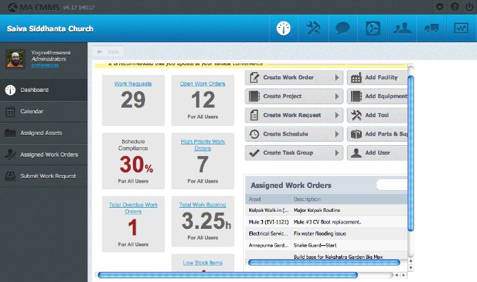Go to Submit Work Request in sidebar
This screenshot has height=282, width=477.
(48, 176)
